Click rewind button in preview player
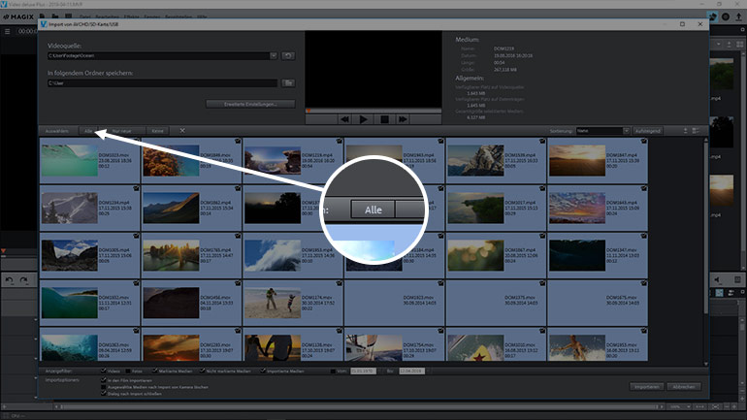 [x=344, y=119]
